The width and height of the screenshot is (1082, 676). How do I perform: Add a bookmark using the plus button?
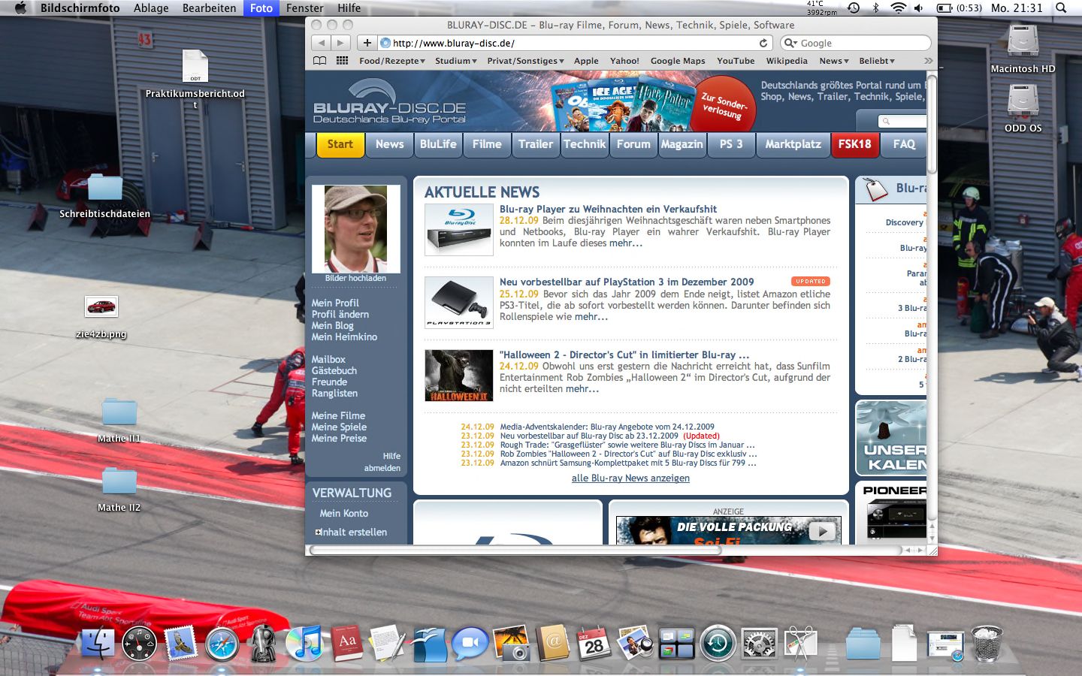(367, 43)
